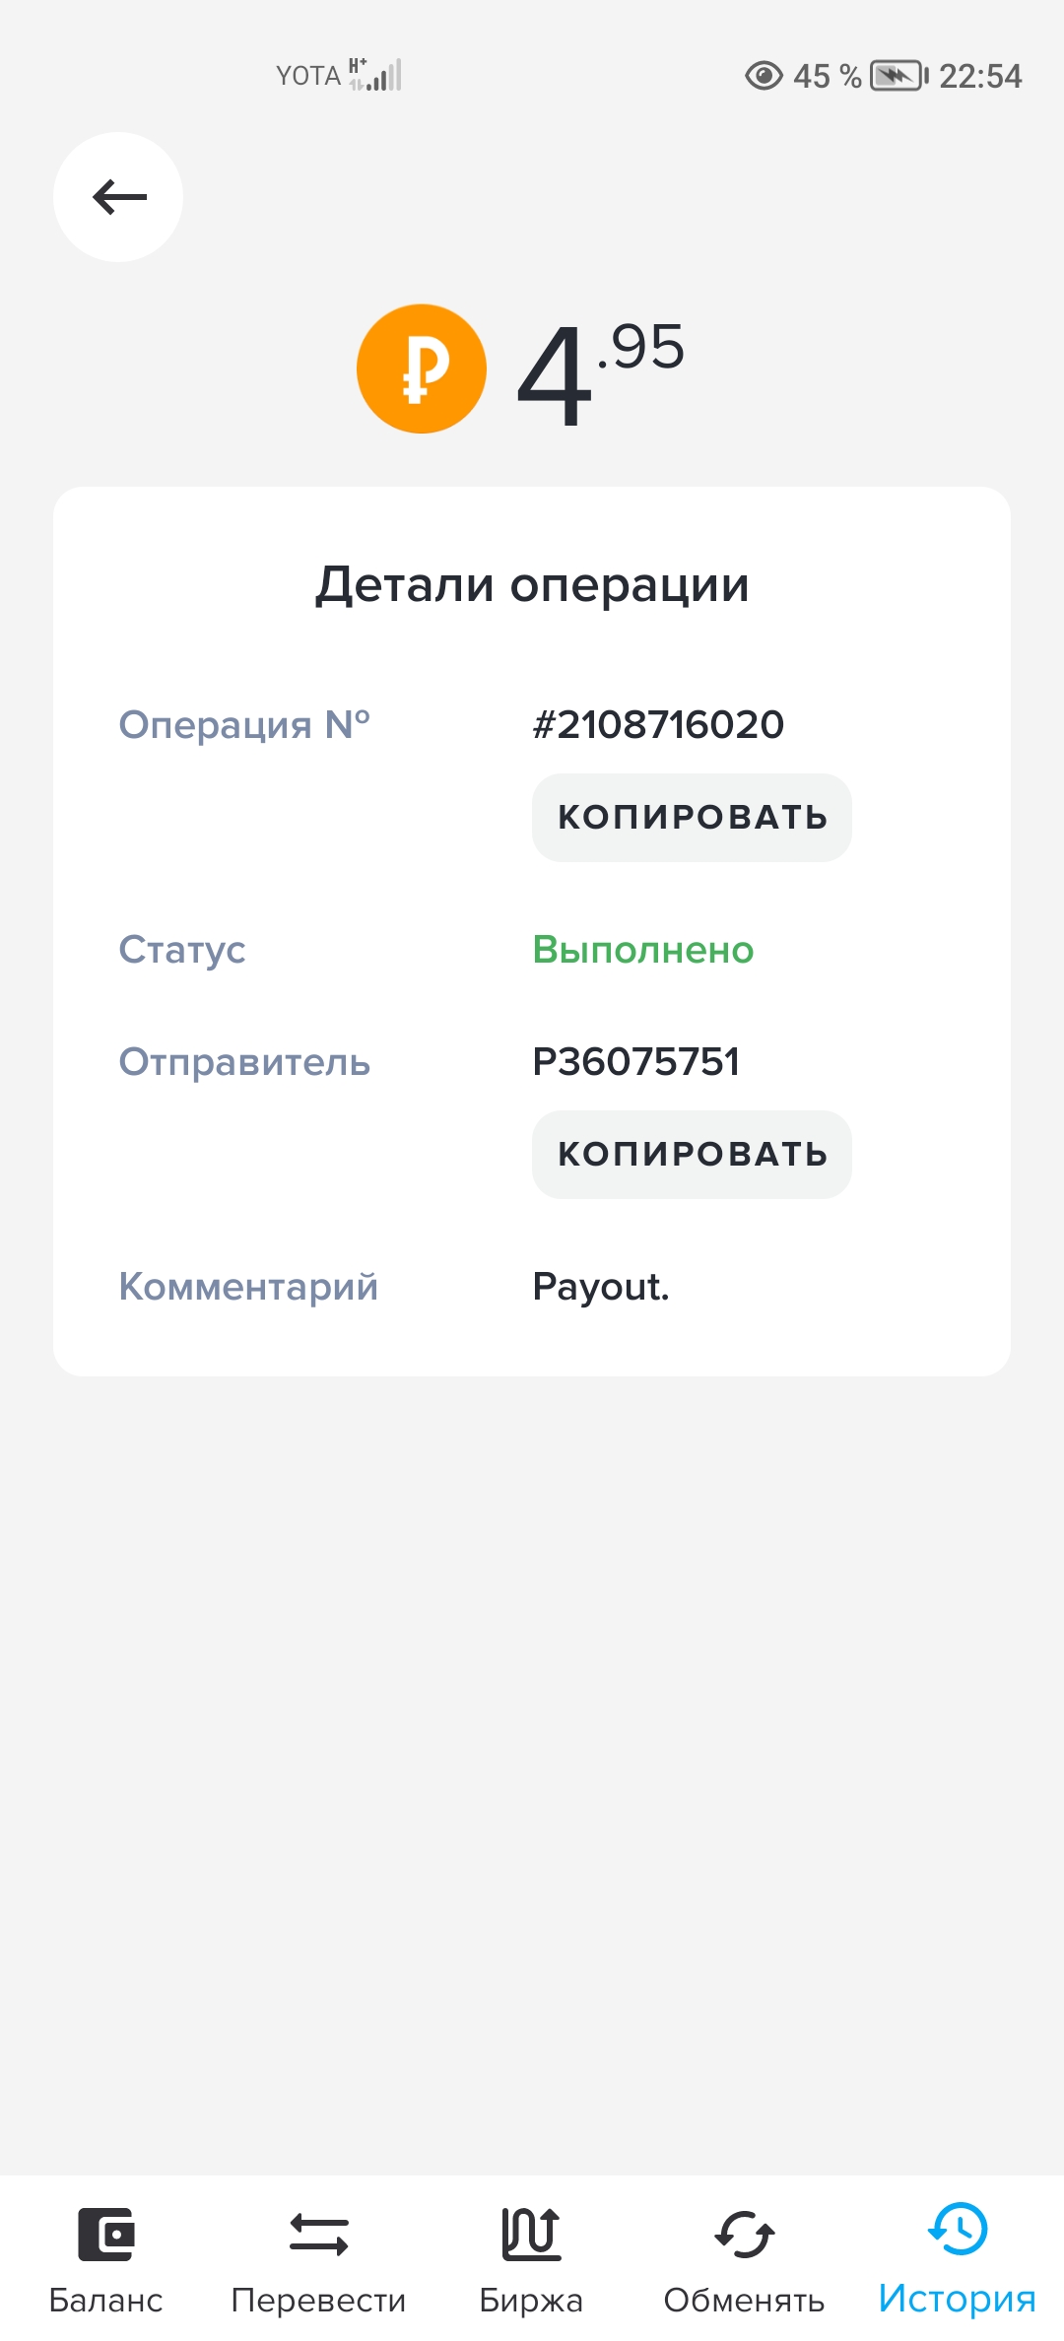This screenshot has height=2341, width=1064.
Task: Tap the История clock icon
Action: click(x=958, y=2229)
